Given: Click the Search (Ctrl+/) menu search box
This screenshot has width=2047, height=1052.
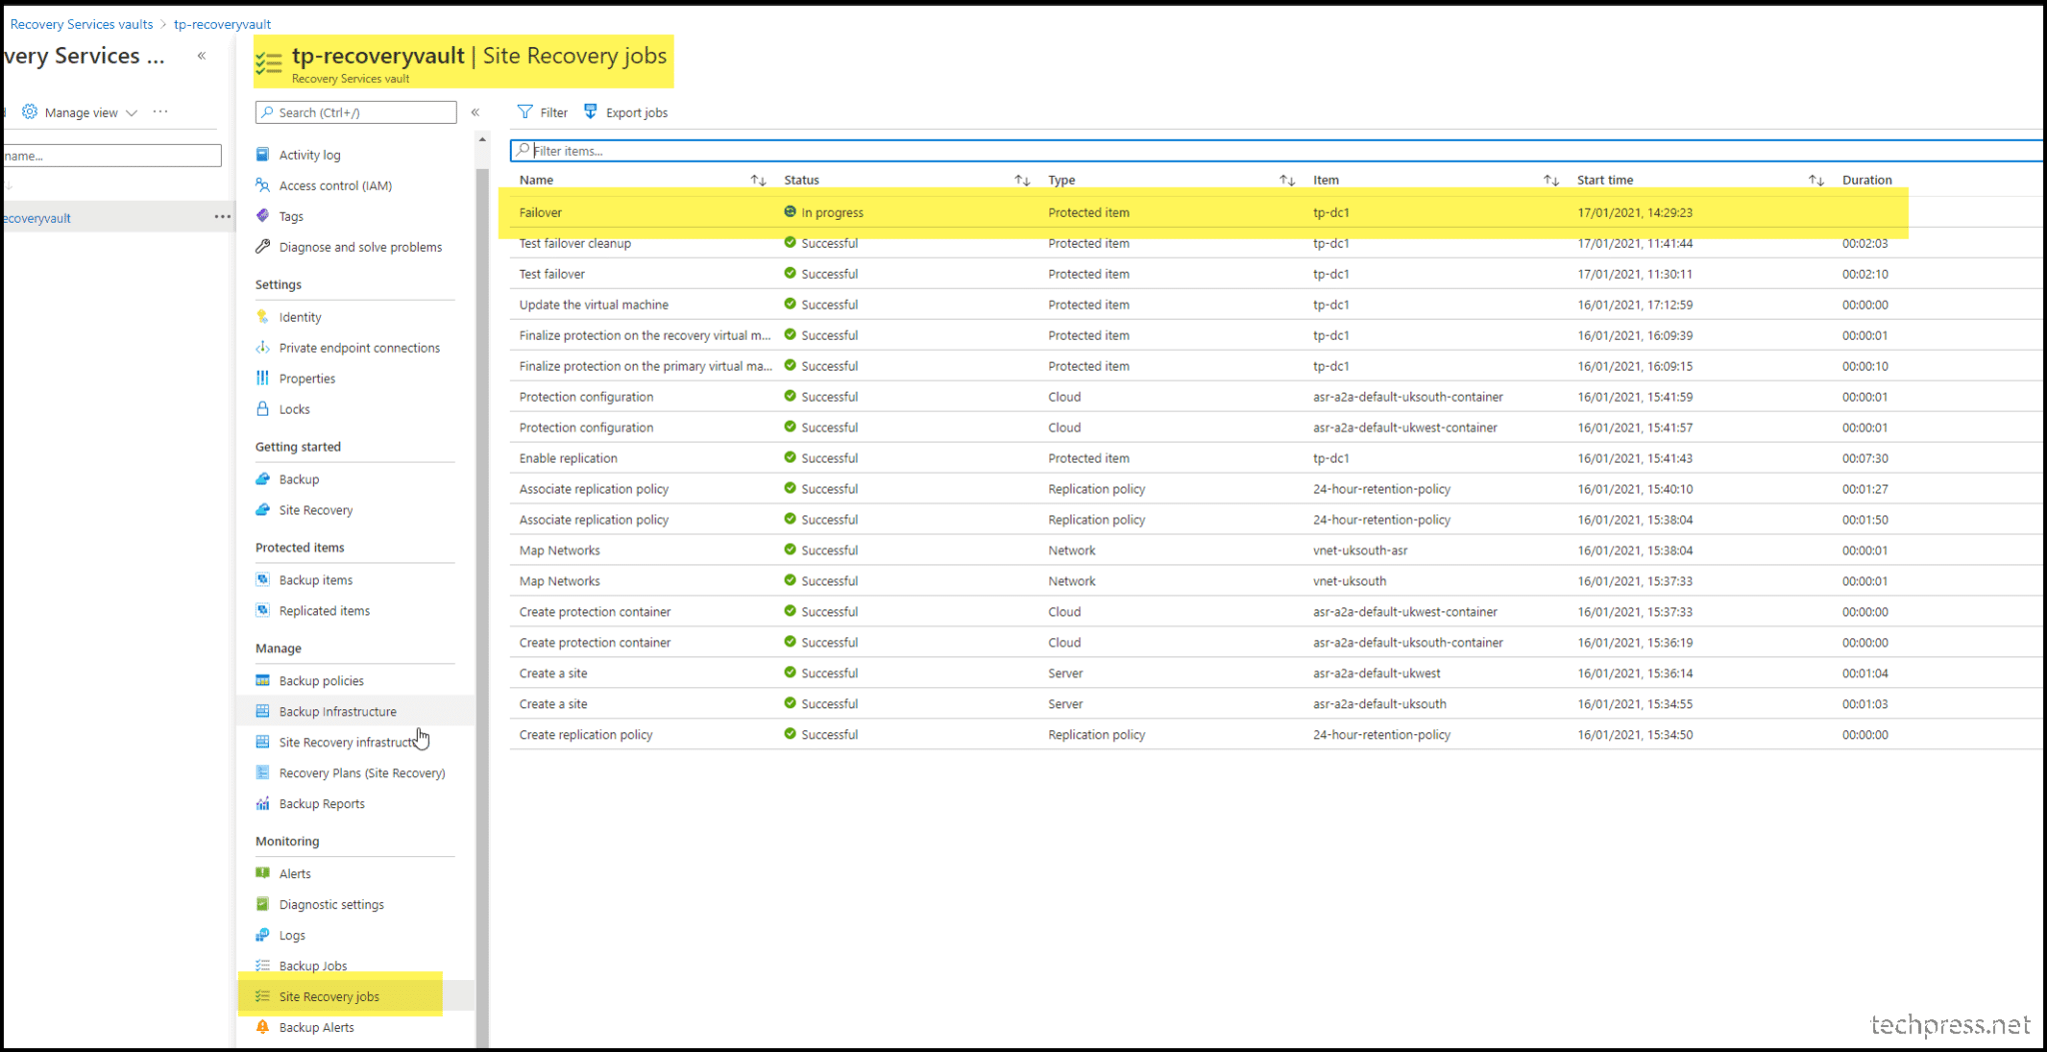Looking at the screenshot, I should [356, 112].
